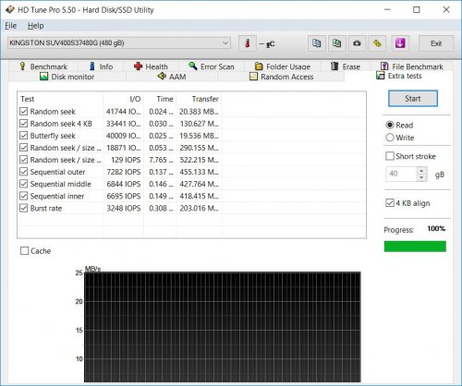Enable the Cache checkbox
The height and width of the screenshot is (386, 462).
[24, 250]
